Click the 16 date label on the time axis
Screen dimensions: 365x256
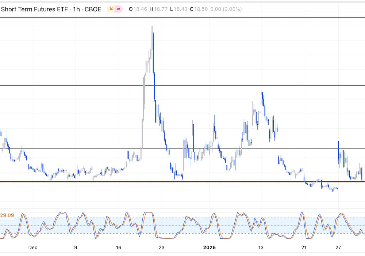(119, 247)
